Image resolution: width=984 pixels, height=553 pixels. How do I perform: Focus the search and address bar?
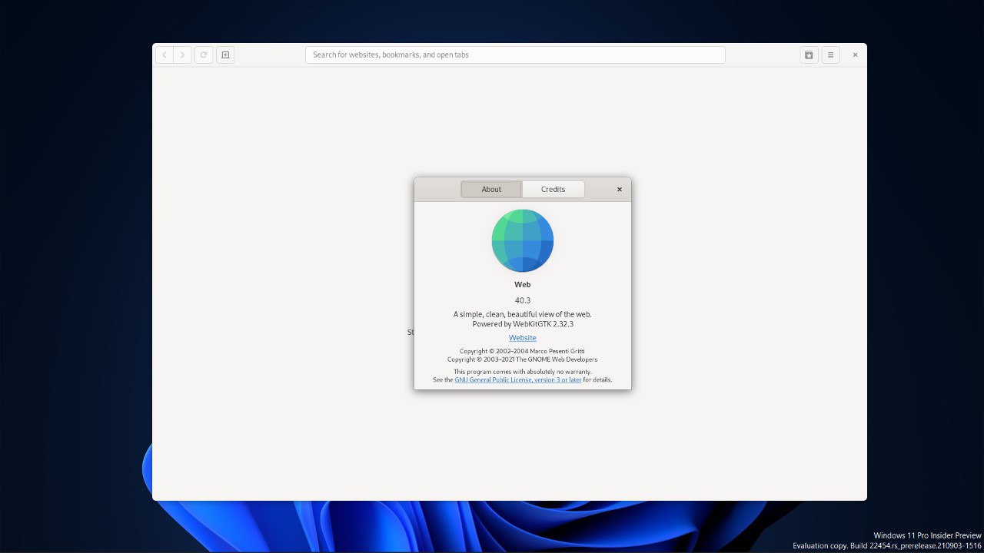coord(515,55)
